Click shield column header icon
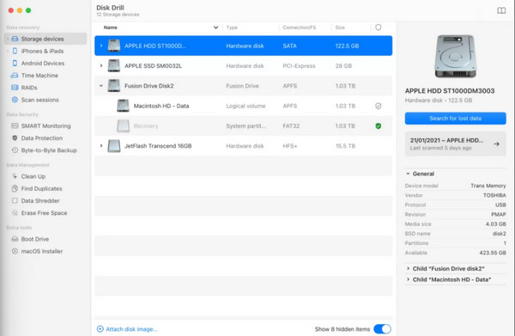The image size is (515, 336). click(x=378, y=27)
